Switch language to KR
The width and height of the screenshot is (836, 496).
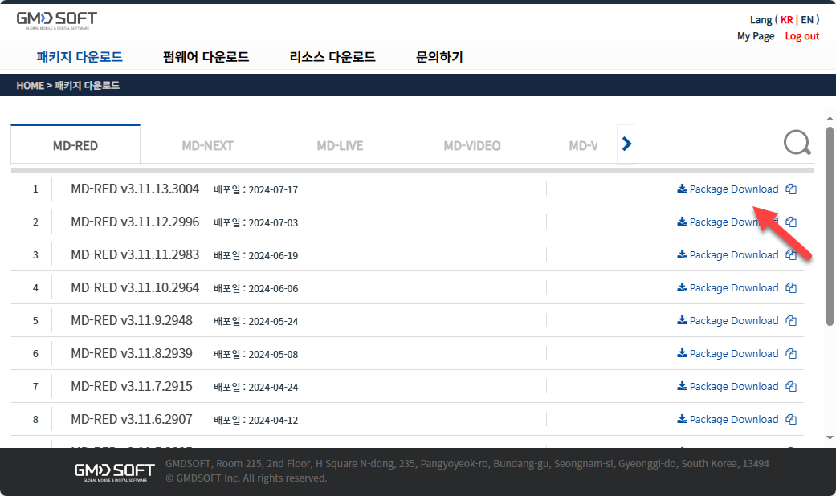tap(786, 20)
